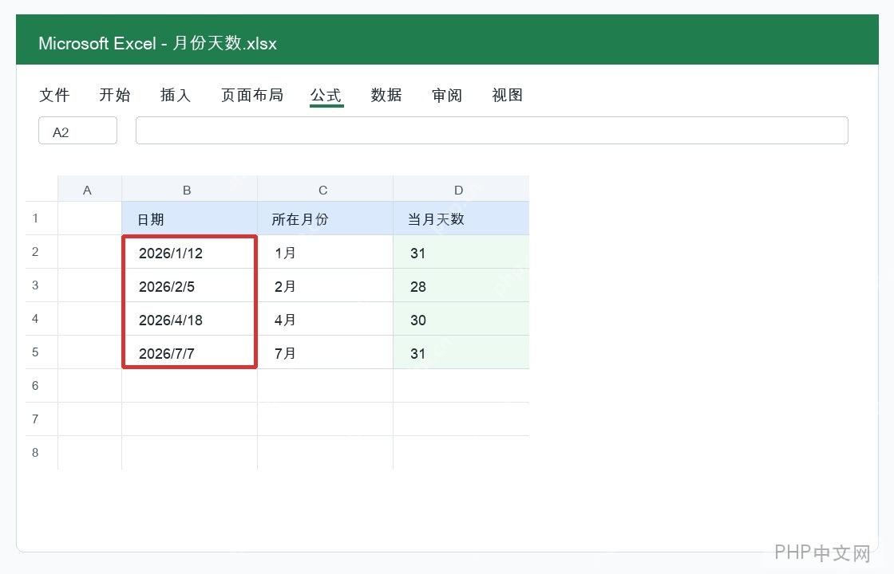Image resolution: width=894 pixels, height=574 pixels.
Task: Open the 文件 menu
Action: (x=55, y=95)
